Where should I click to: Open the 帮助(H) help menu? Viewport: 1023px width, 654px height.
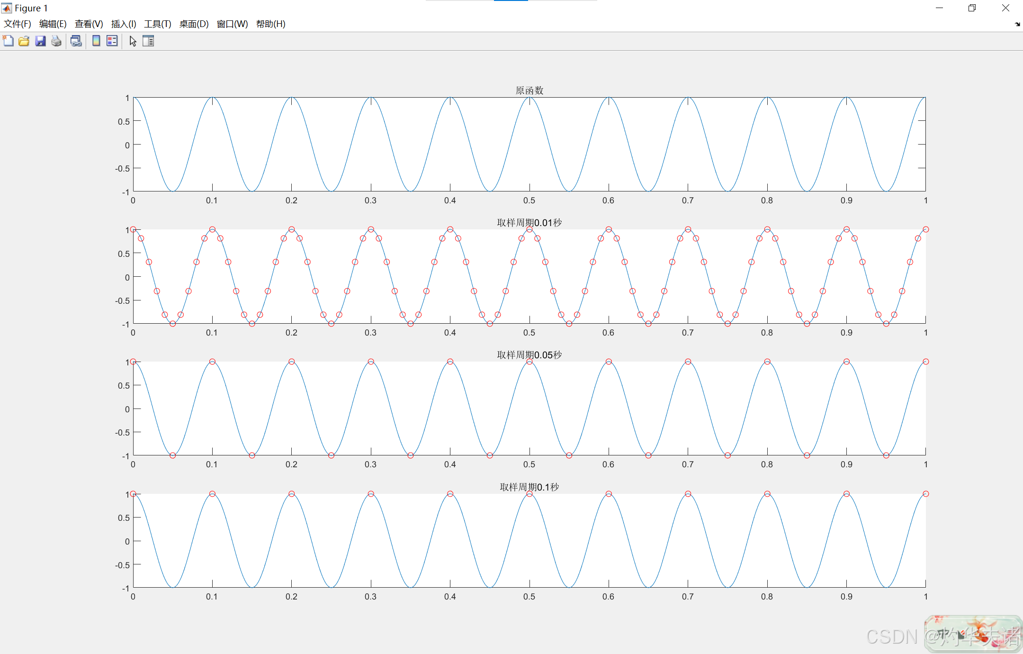coord(270,24)
